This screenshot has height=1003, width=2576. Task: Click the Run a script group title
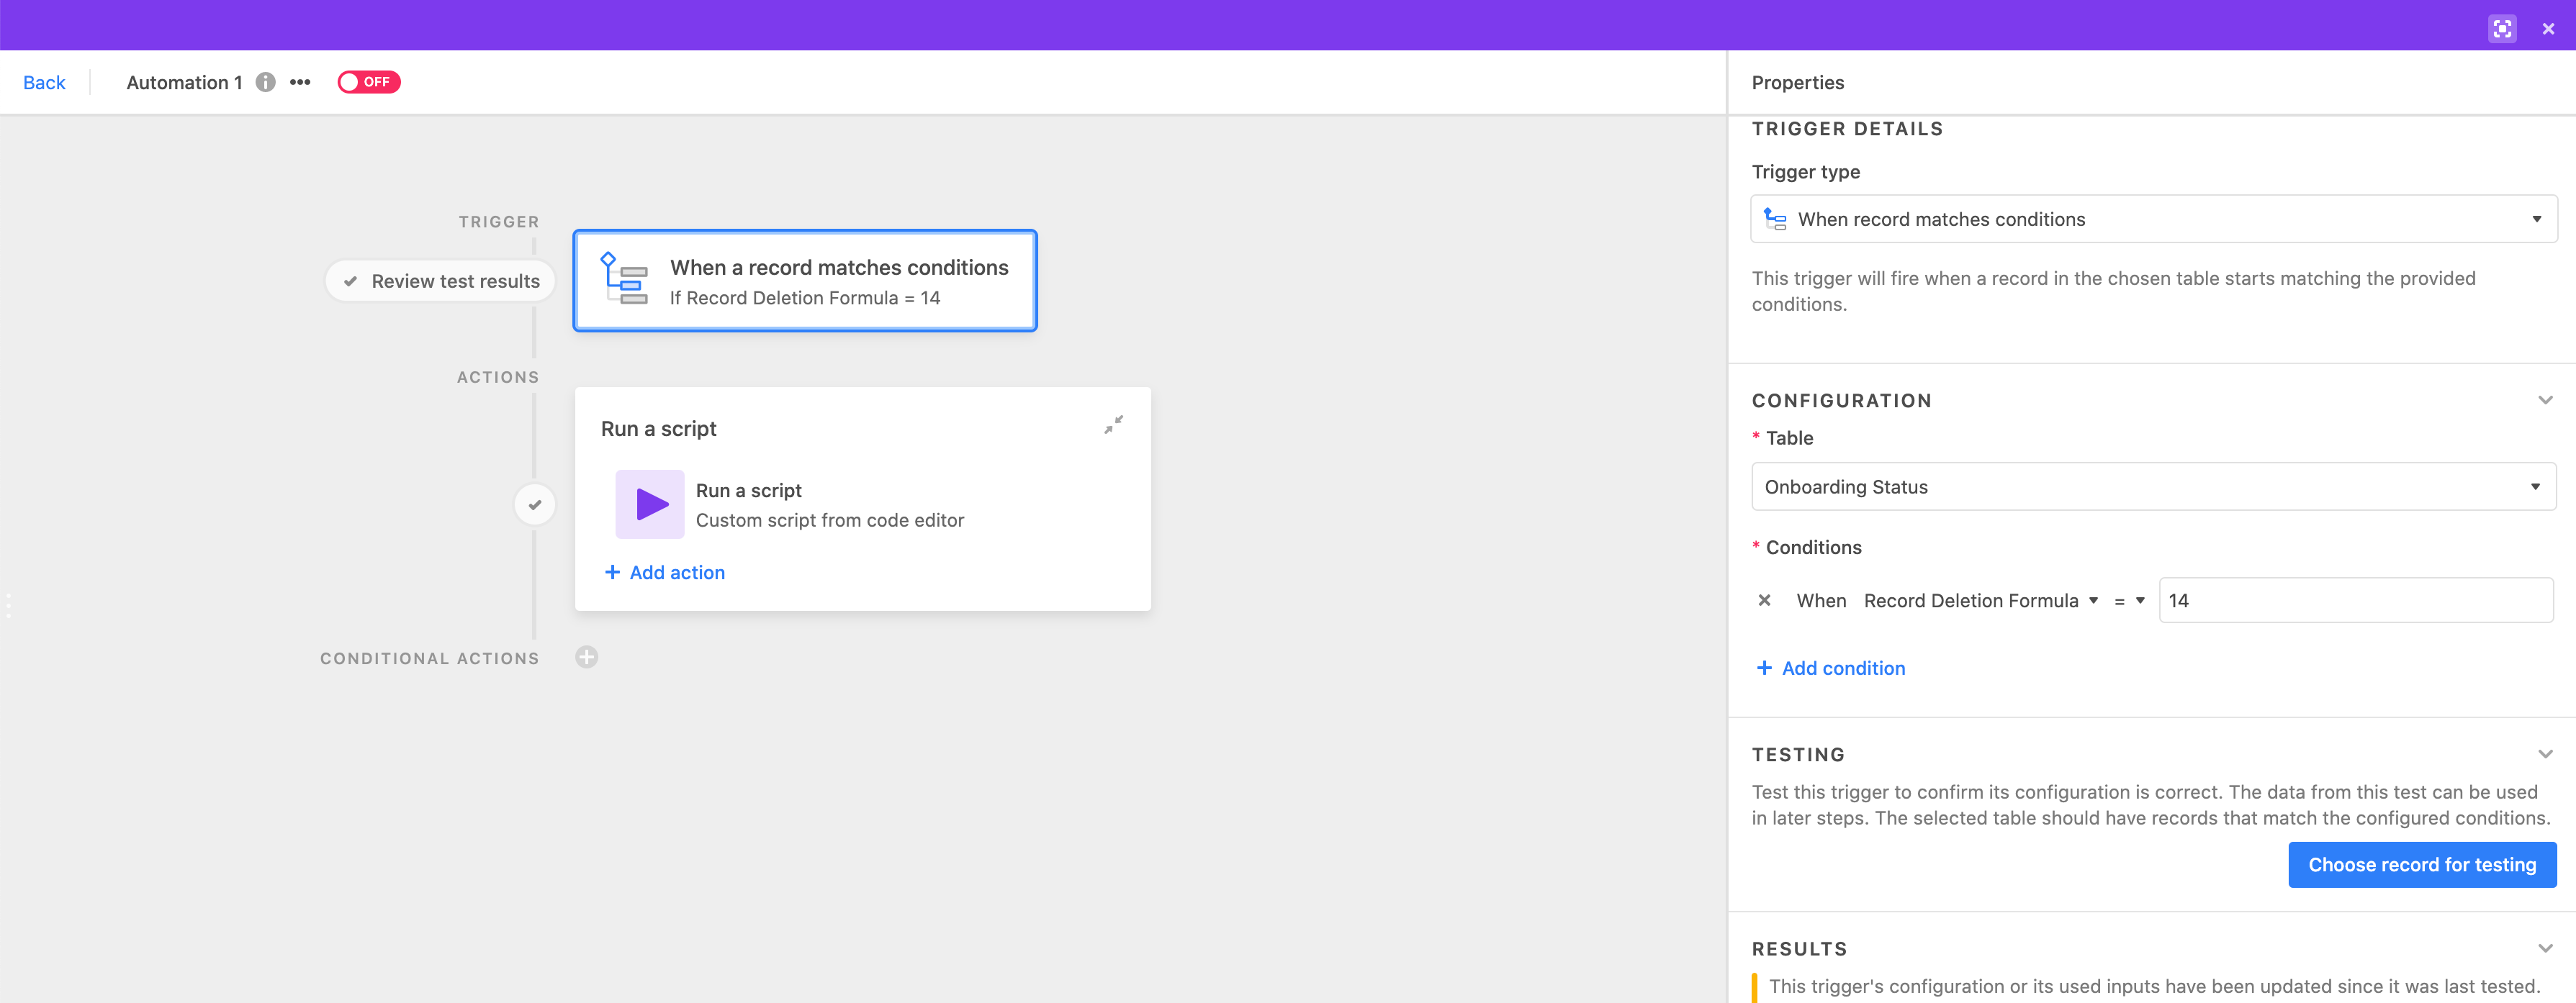(x=659, y=429)
